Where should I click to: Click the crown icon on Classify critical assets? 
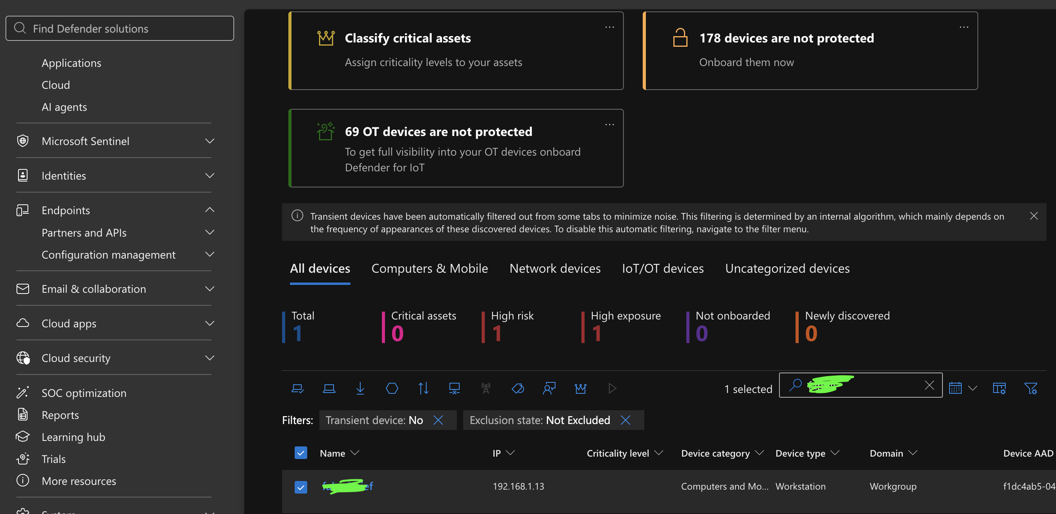click(x=326, y=38)
